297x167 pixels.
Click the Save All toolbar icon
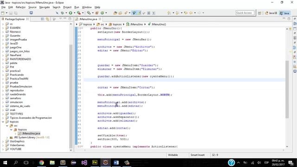[16, 13]
